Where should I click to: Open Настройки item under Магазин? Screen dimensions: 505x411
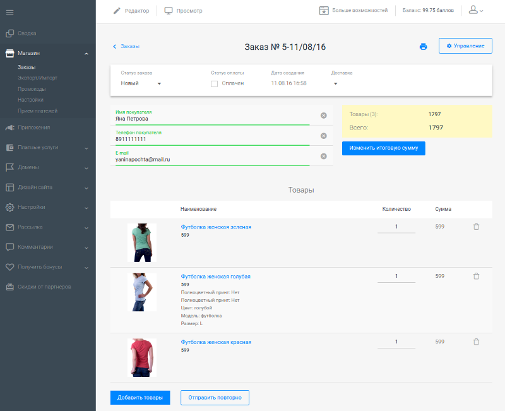point(30,100)
